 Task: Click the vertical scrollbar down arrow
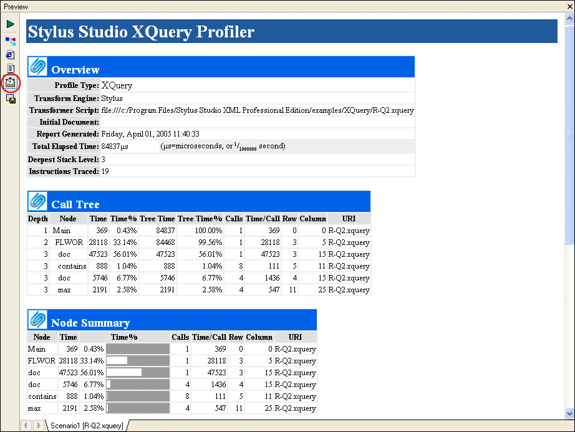(x=569, y=413)
